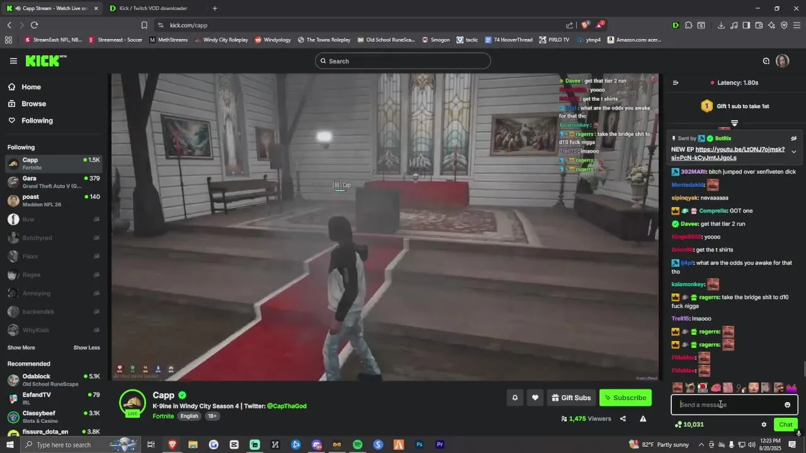This screenshot has width=806, height=453.
Task: Open the youtu.be link in pinned message
Action: pos(728,154)
